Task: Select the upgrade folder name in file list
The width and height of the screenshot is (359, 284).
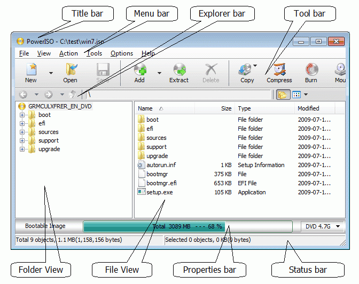Action: (x=157, y=156)
